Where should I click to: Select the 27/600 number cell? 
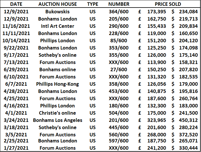click(x=119, y=69)
